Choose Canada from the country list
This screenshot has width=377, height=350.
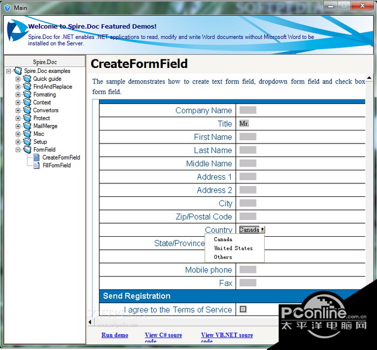pos(223,239)
